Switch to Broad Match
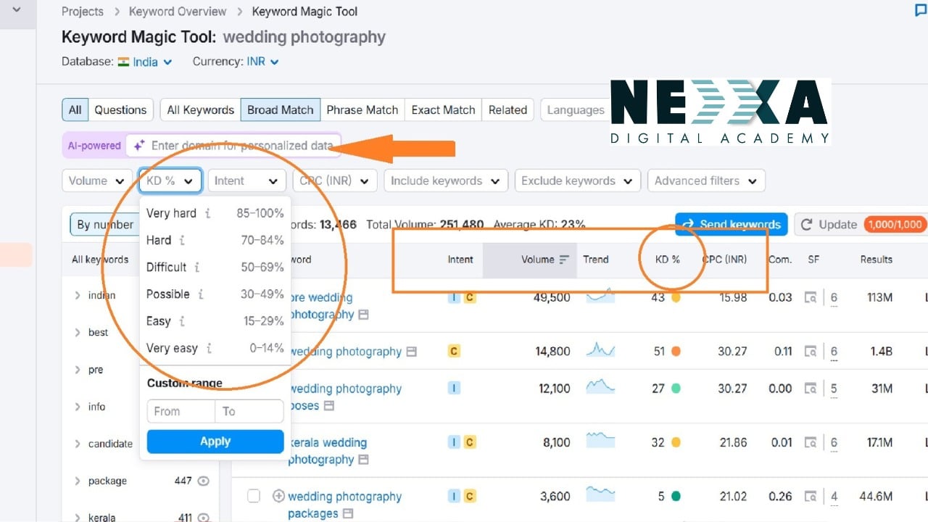 (281, 110)
